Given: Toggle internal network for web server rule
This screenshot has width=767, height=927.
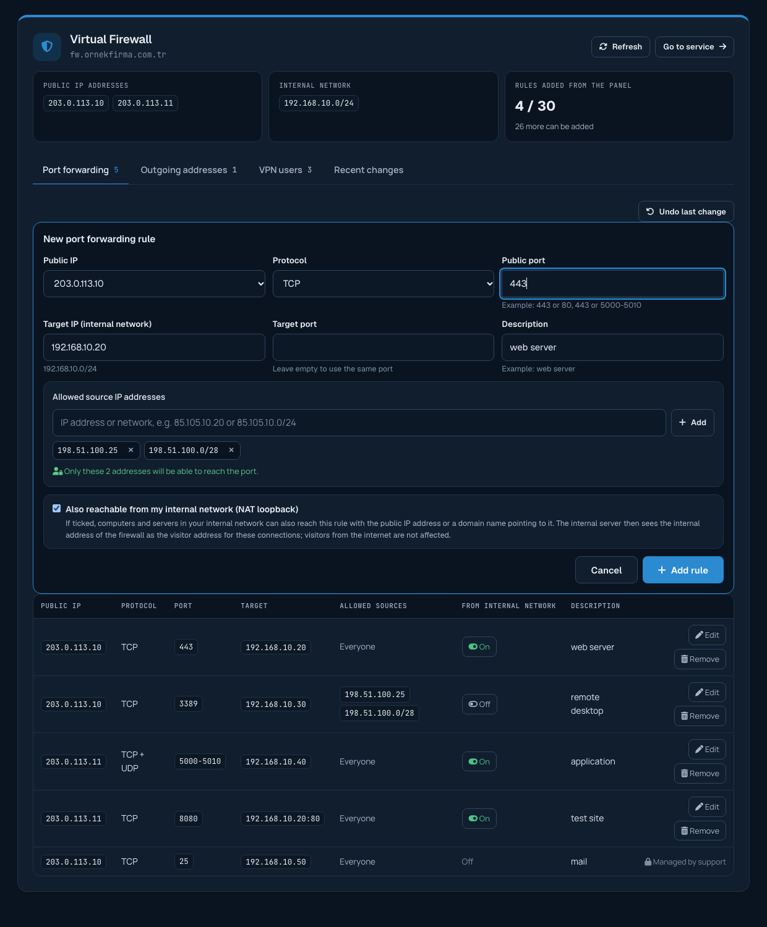Looking at the screenshot, I should (x=479, y=647).
